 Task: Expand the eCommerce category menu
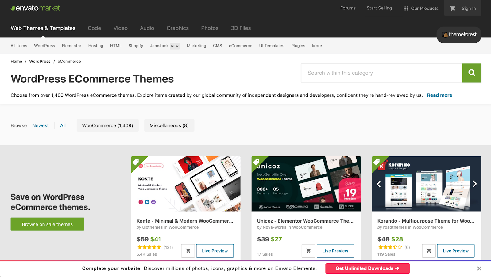click(241, 46)
